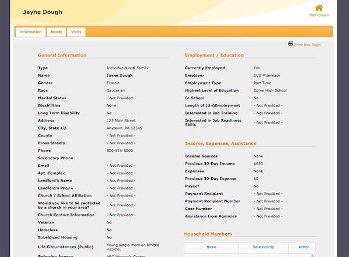
Task: Click the $0 expense value
Action: coord(256,179)
